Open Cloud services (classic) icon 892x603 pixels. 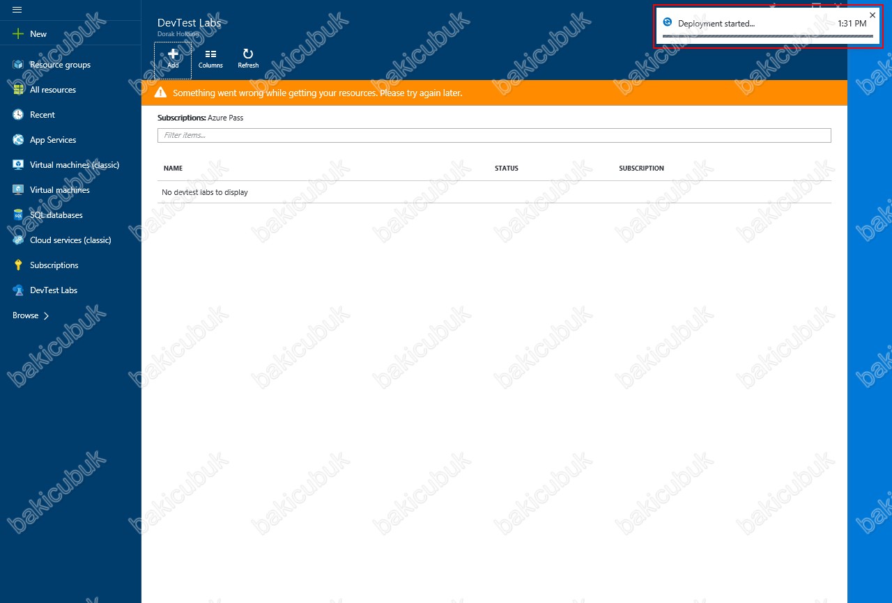click(x=18, y=240)
